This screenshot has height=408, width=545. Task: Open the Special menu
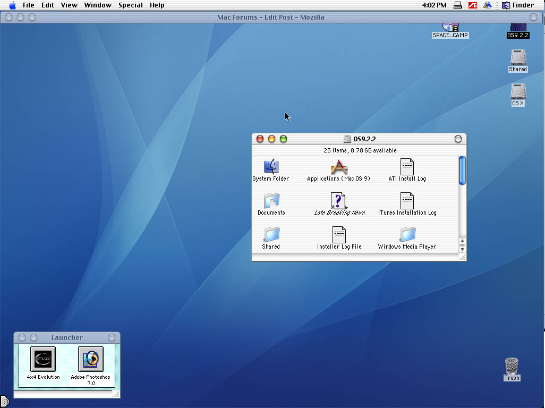point(130,5)
